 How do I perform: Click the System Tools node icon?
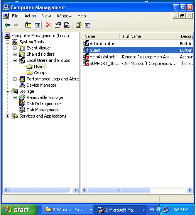pyautogui.click(x=15, y=42)
